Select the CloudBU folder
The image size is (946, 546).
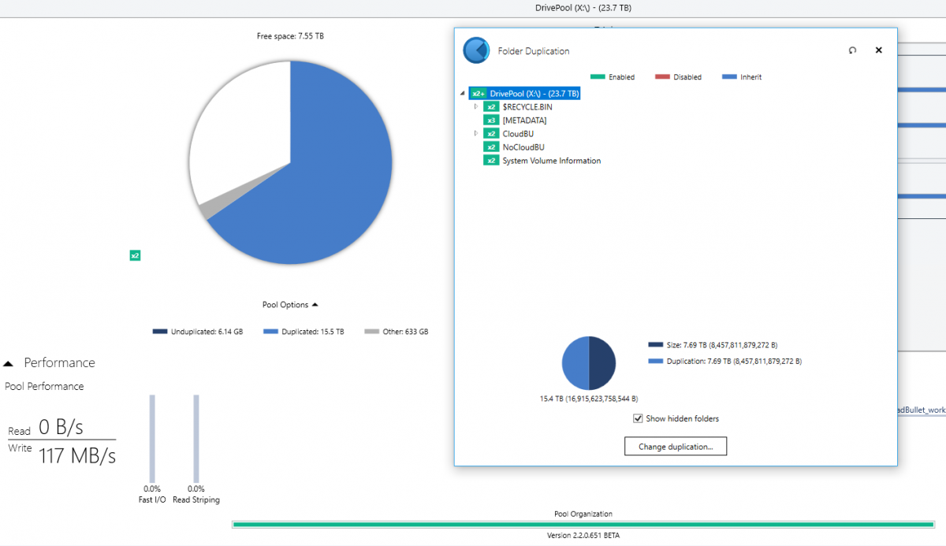click(518, 133)
